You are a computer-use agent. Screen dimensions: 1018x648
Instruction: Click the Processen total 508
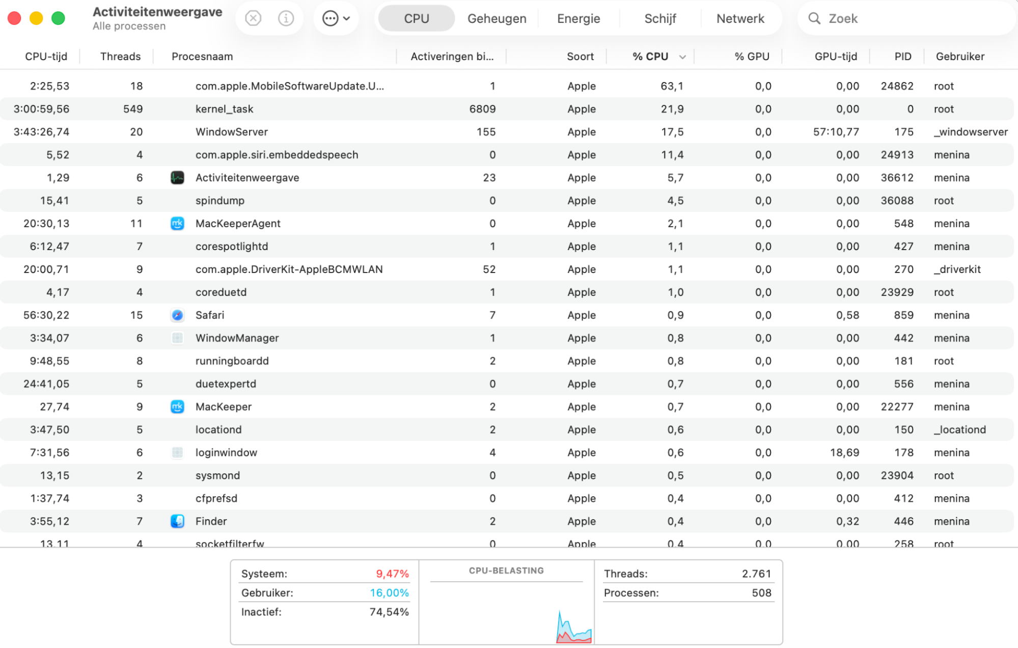tap(762, 593)
